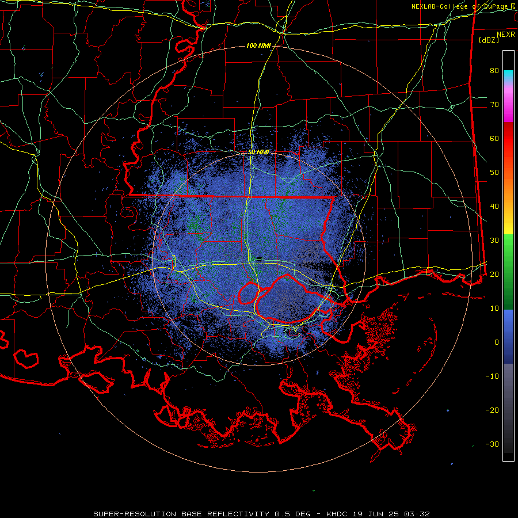Select the 60 value on dBZ scale
This screenshot has height=518, width=518.
pyautogui.click(x=494, y=138)
